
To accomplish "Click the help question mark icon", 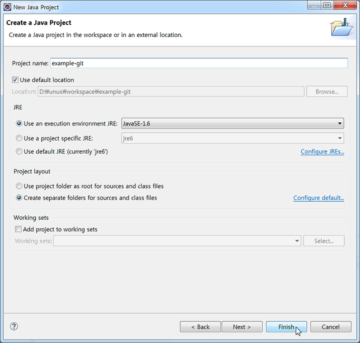I will 14,326.
